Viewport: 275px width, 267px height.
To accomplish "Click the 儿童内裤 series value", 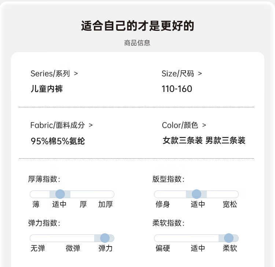I will click(x=47, y=89).
